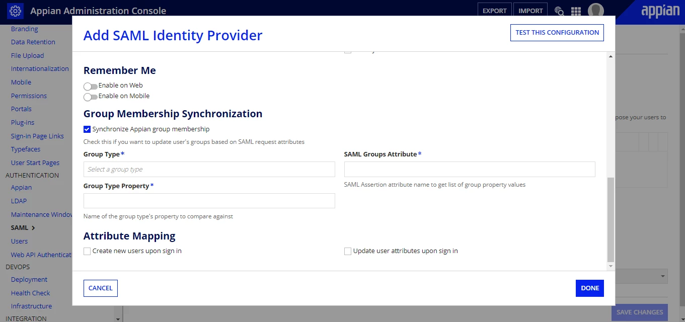Click the SAML Groups Attribute field
Viewport: 685px width, 322px height.
[470, 170]
